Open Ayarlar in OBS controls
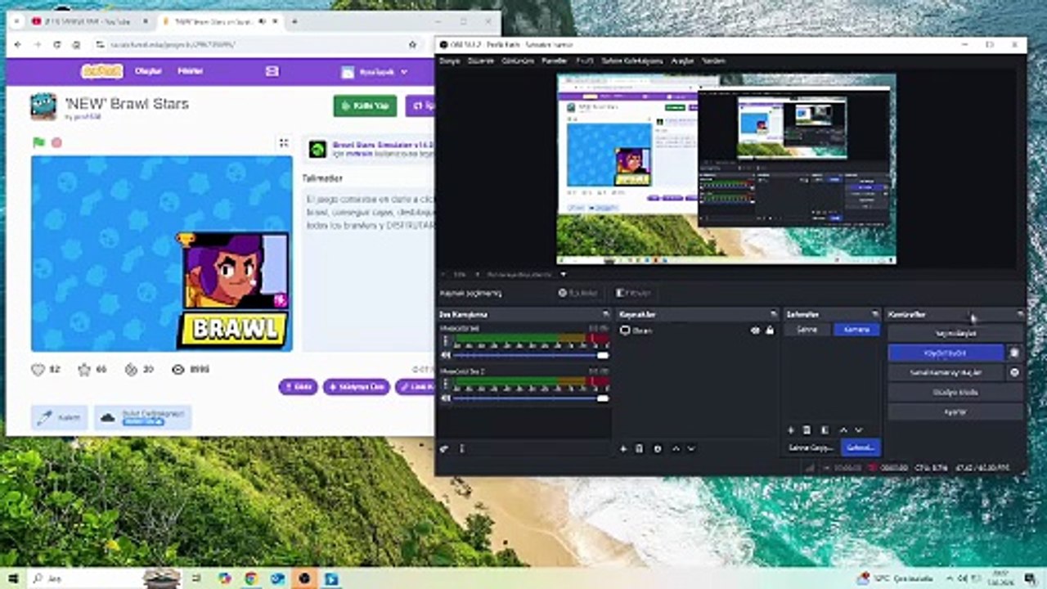The width and height of the screenshot is (1047, 589). click(x=955, y=411)
